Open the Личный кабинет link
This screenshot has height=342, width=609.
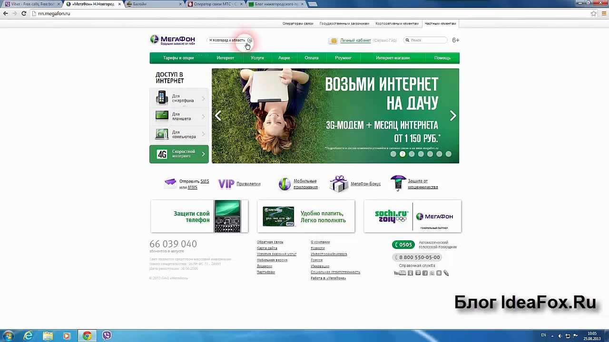355,40
